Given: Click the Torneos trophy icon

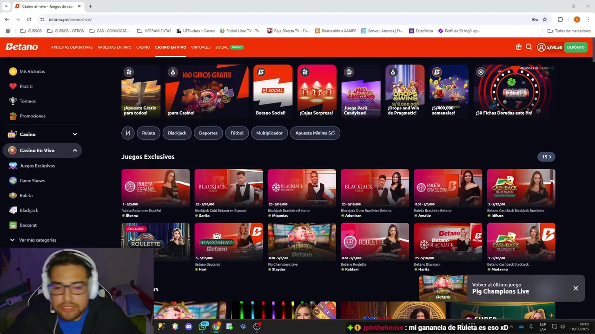Looking at the screenshot, I should point(13,101).
